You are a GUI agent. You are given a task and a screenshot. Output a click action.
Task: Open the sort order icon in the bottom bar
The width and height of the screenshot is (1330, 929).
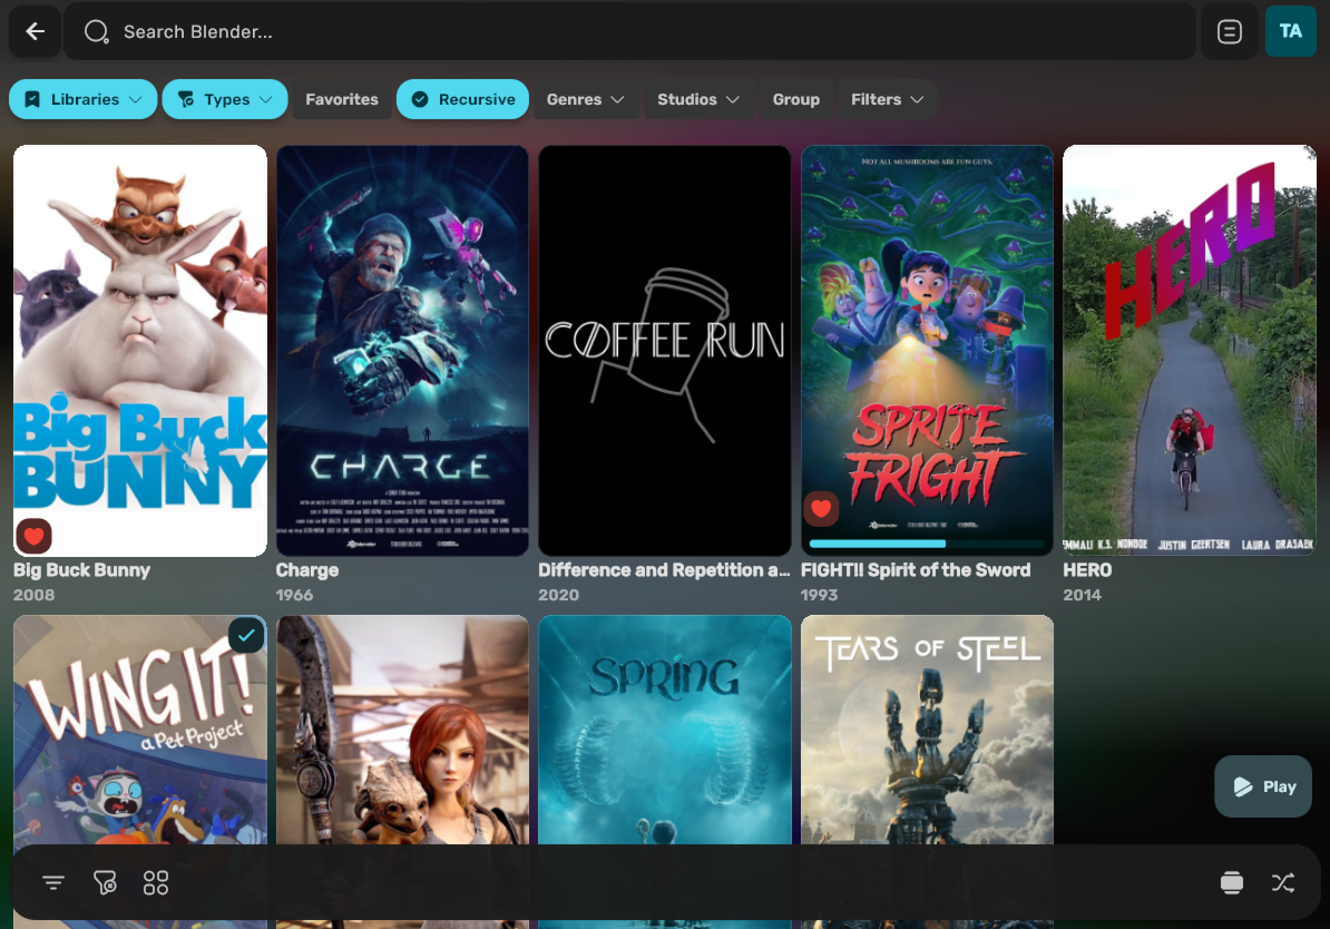53,883
